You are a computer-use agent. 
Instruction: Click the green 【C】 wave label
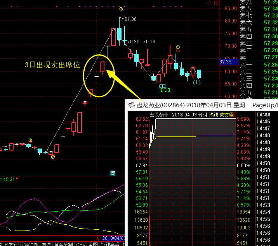pos(165,90)
